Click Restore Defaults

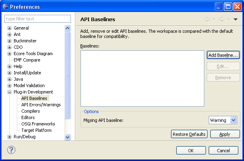(x=189, y=134)
